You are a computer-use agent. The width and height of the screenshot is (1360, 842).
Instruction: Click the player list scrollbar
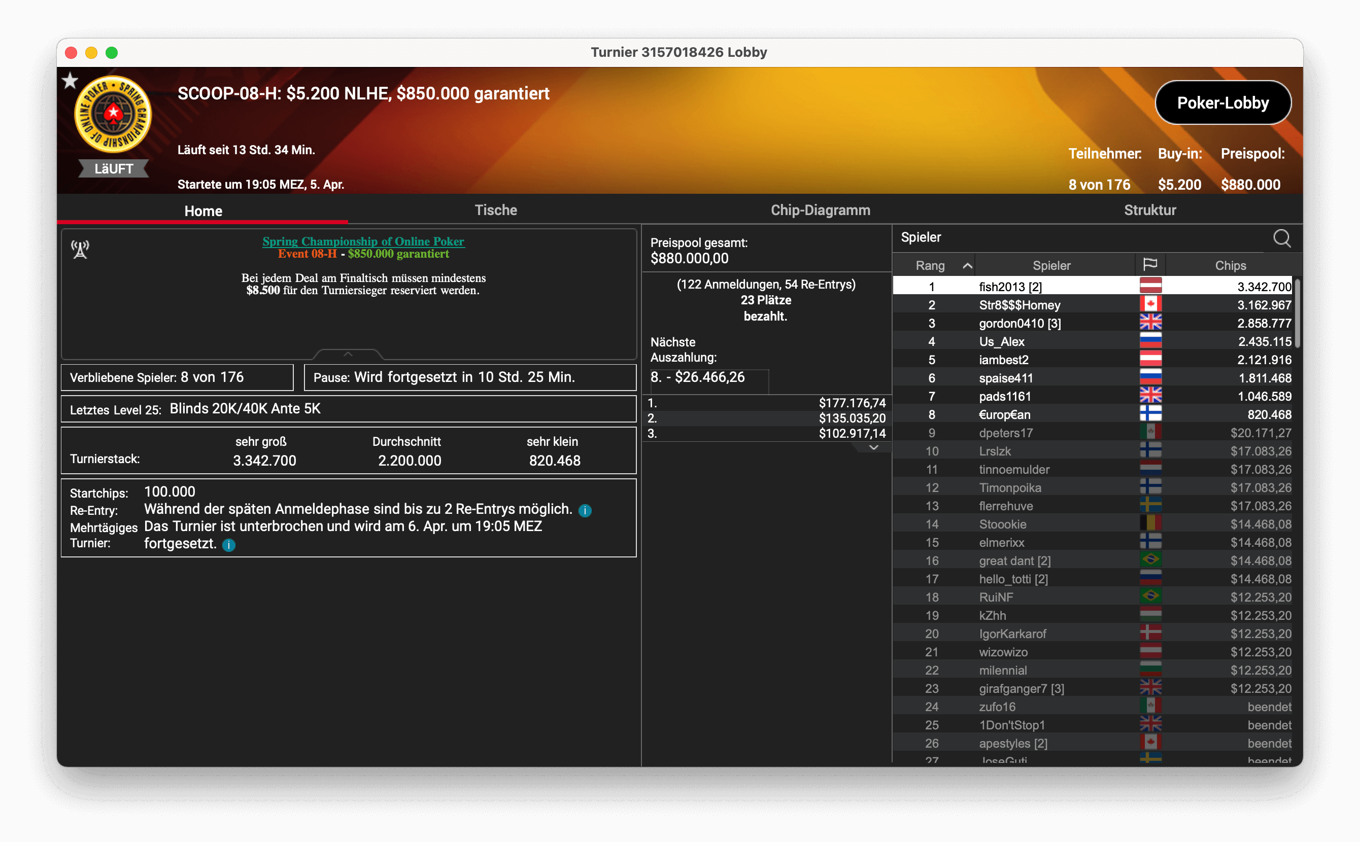(1297, 313)
